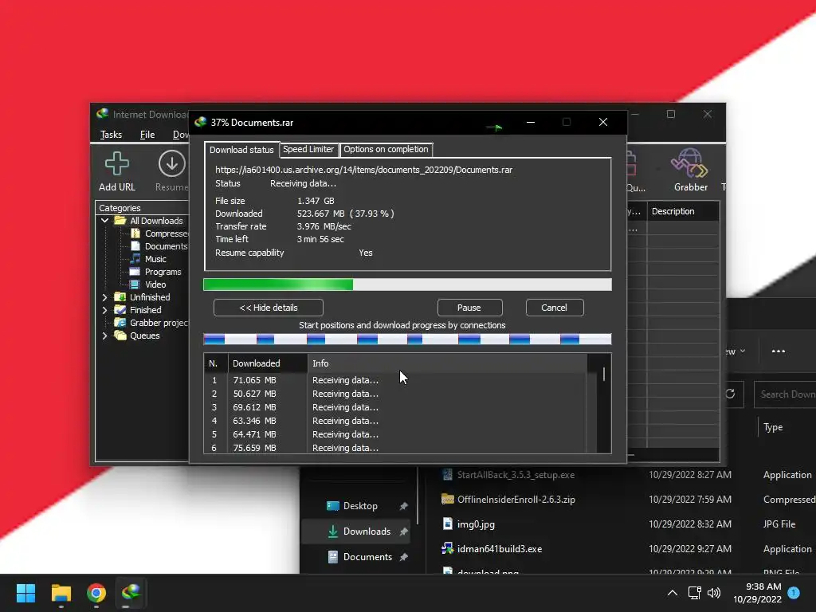Select the Grabber projects item
The height and width of the screenshot is (612, 816).
click(159, 323)
